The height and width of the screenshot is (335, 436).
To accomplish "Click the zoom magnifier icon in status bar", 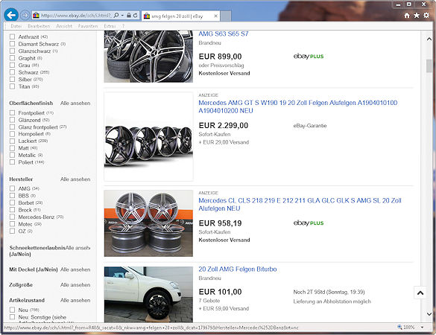I will pyautogui.click(x=399, y=328).
